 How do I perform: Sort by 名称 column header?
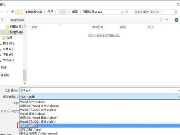[34, 27]
